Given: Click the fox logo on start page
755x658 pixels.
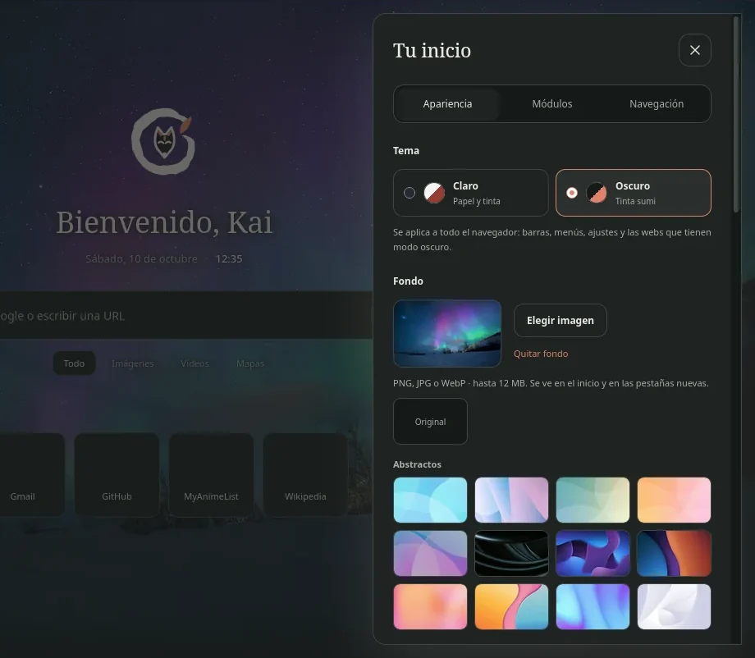Looking at the screenshot, I should (163, 141).
